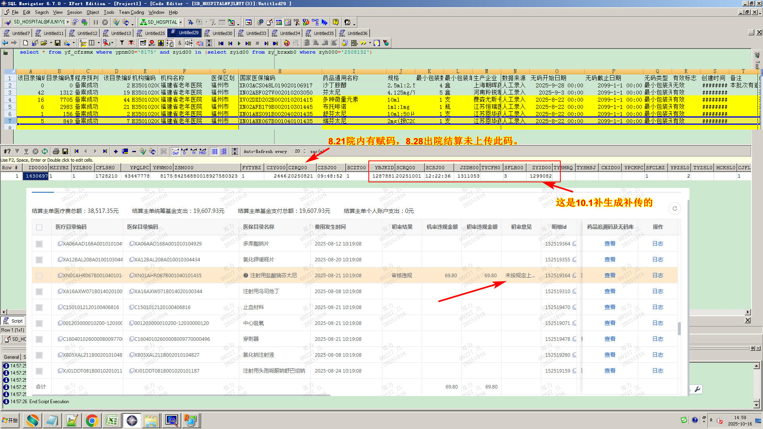
Task: Check the box for the 止血材料 row
Action: [39, 307]
